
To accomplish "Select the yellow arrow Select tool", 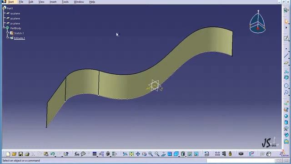I will click(x=286, y=21).
